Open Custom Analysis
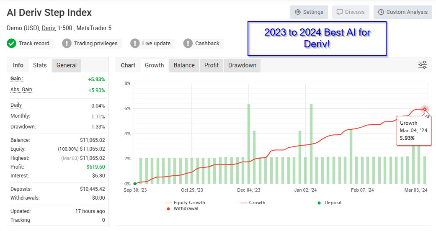 point(402,12)
